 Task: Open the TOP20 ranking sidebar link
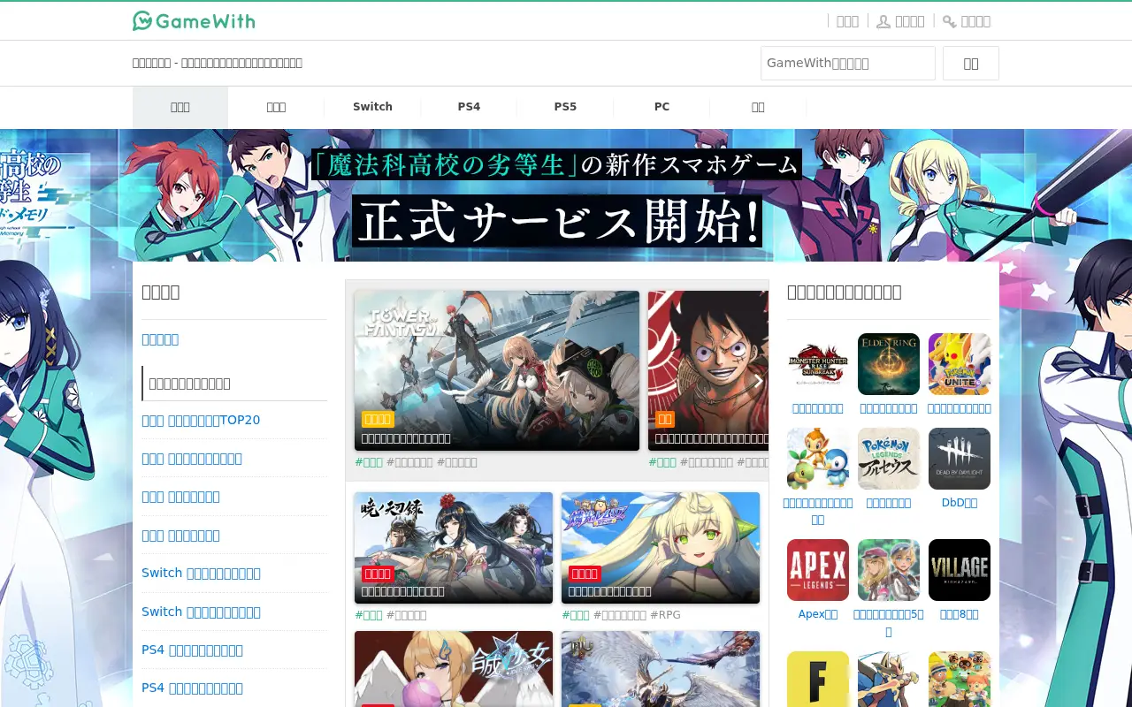201,420
